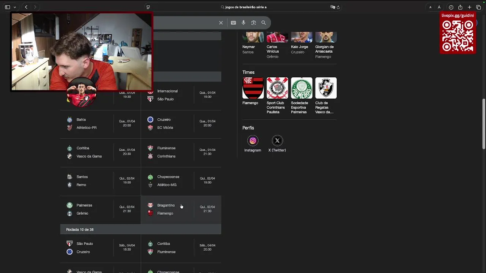Show the tab overview
Image resolution: width=486 pixels, height=273 pixels.
[x=478, y=7]
